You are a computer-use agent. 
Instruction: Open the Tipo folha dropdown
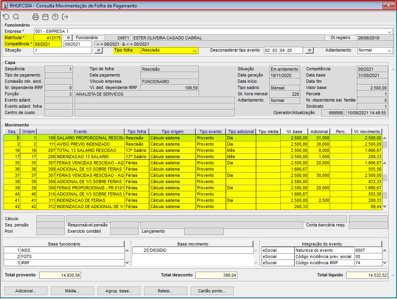tap(195, 51)
